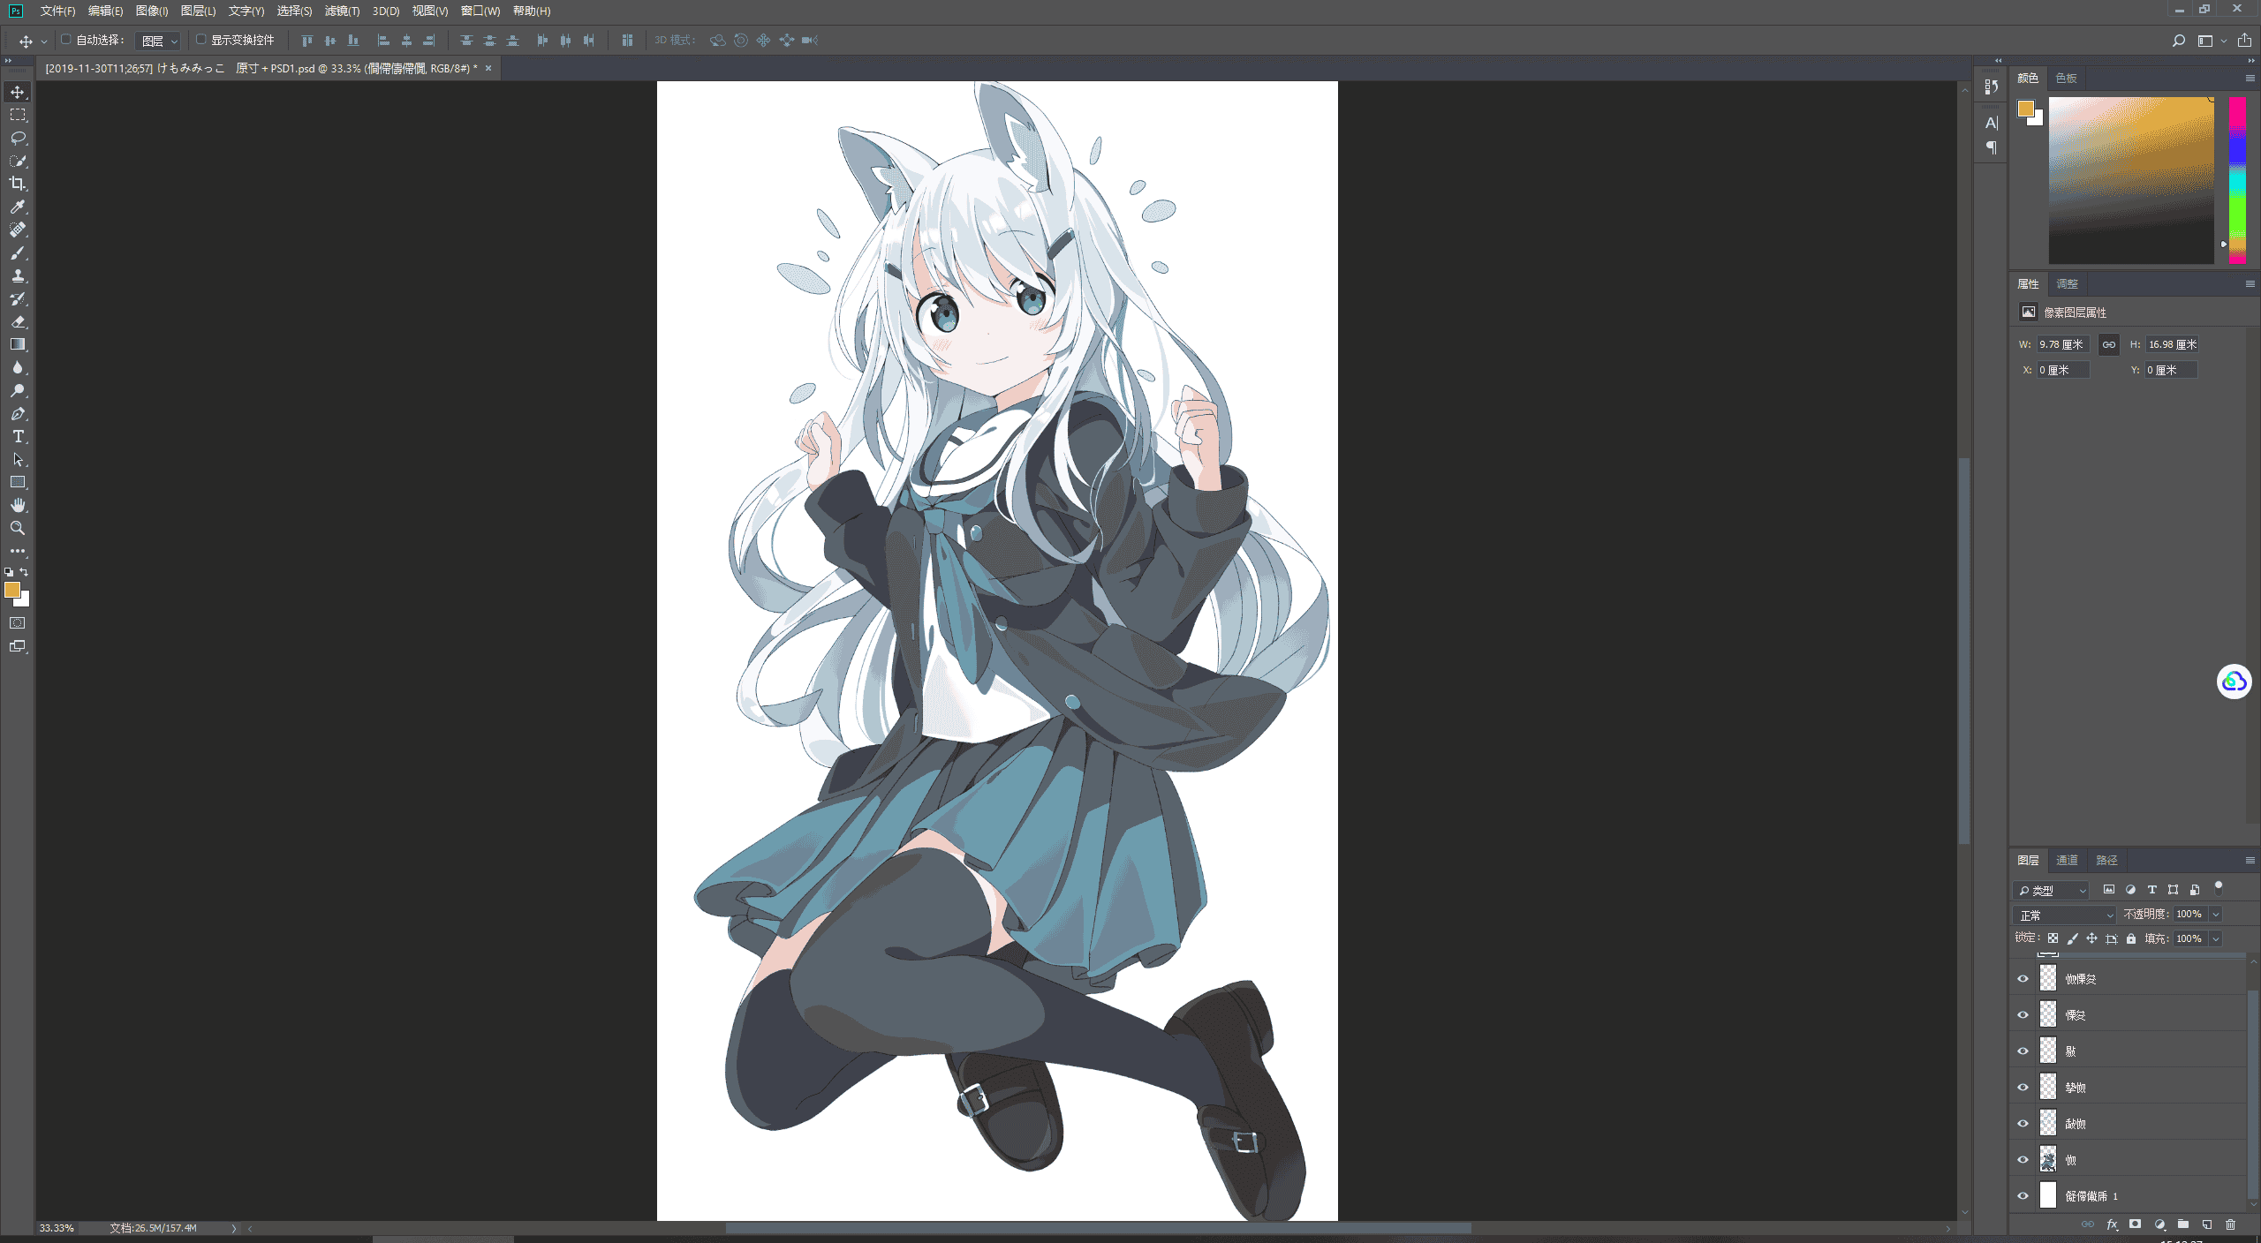Select the Gradient tool
This screenshot has height=1243, width=2261.
click(x=18, y=344)
